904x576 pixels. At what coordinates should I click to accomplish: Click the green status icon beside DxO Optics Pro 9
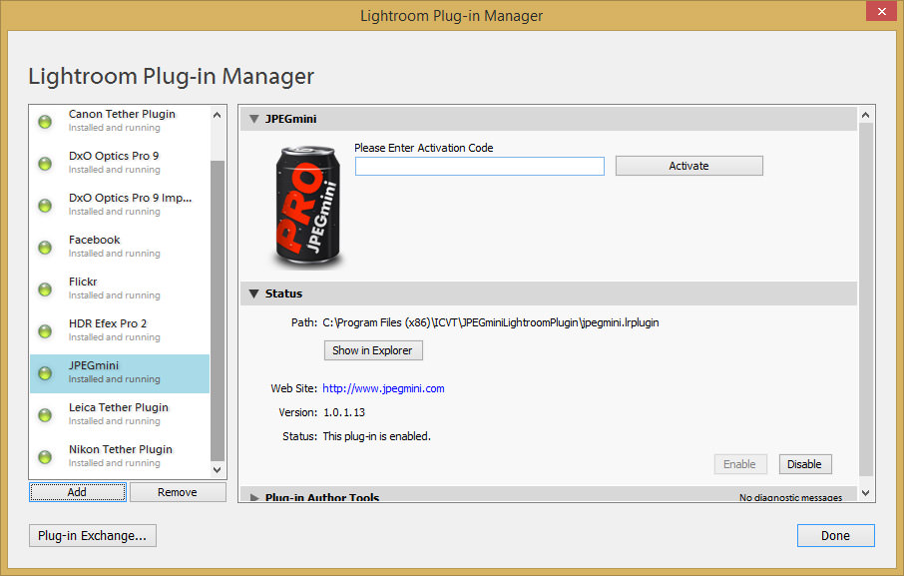click(x=45, y=164)
